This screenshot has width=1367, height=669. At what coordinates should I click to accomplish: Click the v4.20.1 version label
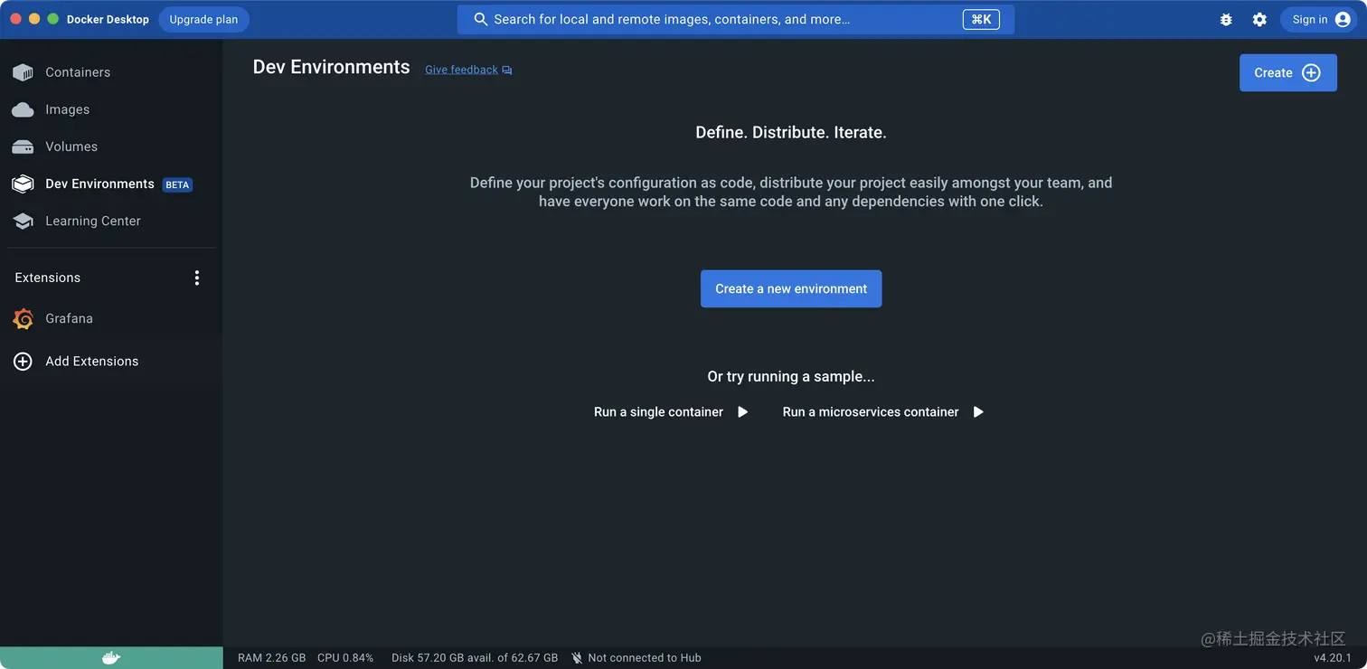(1333, 658)
